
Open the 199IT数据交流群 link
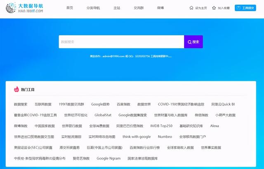point(71,104)
